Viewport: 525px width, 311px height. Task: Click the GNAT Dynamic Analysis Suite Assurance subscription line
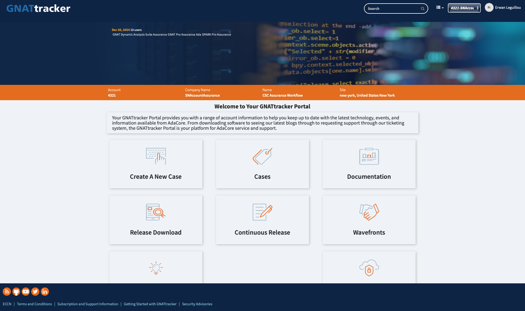[172, 34]
